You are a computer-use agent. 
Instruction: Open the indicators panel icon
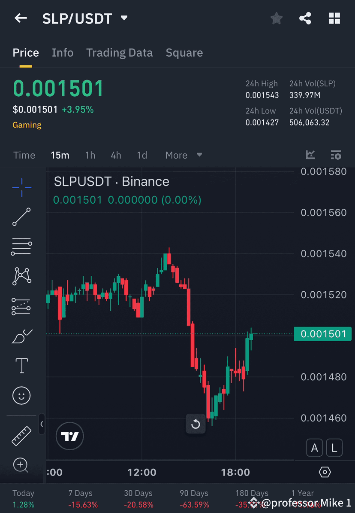click(310, 155)
